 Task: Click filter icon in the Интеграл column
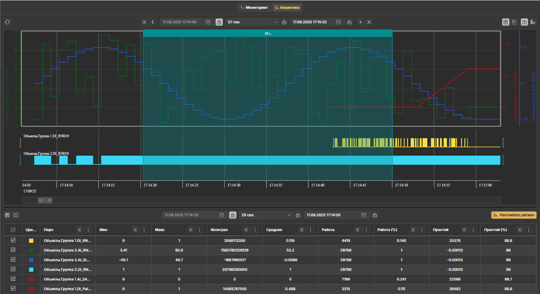[247, 230]
